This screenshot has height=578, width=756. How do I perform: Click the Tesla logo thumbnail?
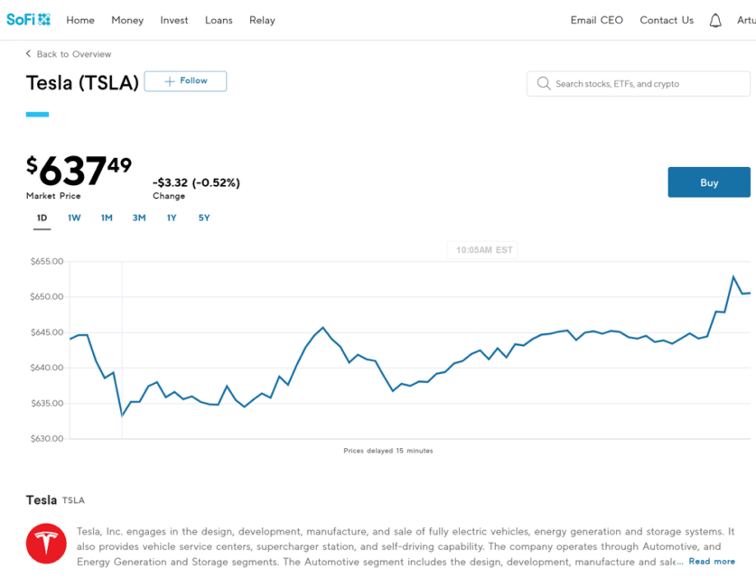tap(46, 544)
